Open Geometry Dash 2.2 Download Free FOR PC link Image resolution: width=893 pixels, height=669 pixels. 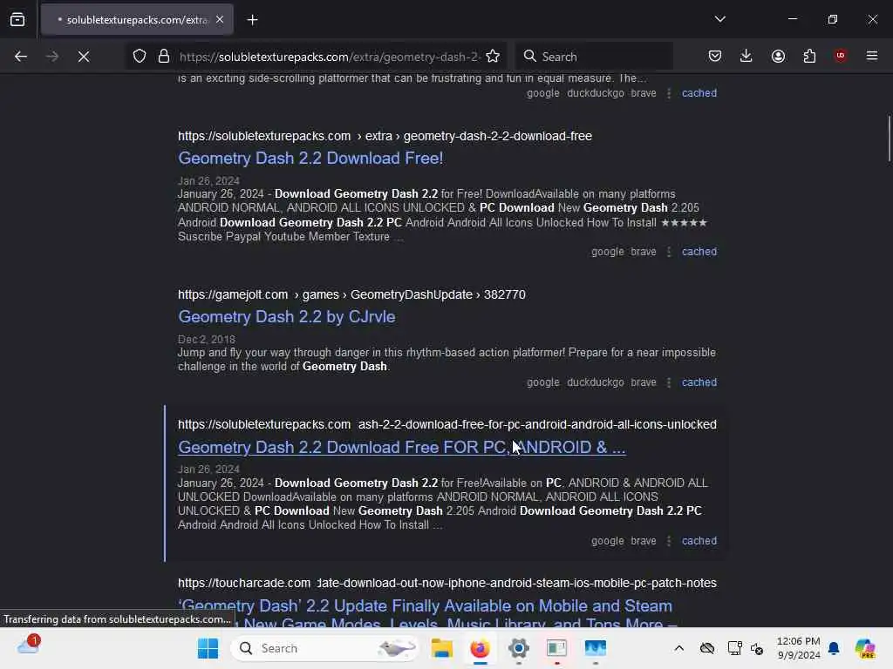pos(401,447)
